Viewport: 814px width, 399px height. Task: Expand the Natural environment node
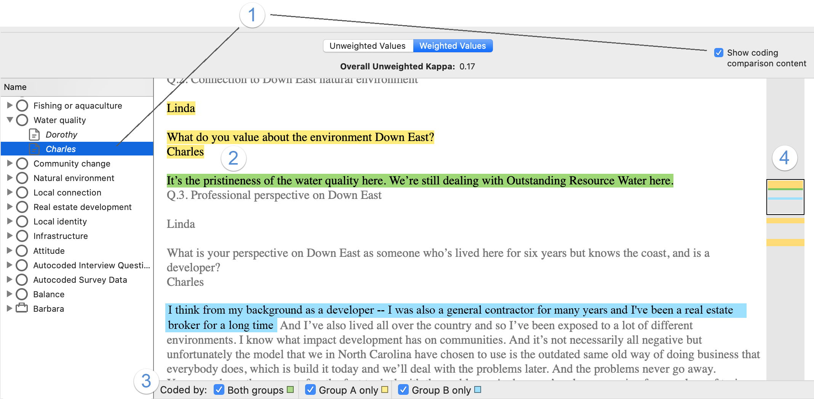point(10,178)
